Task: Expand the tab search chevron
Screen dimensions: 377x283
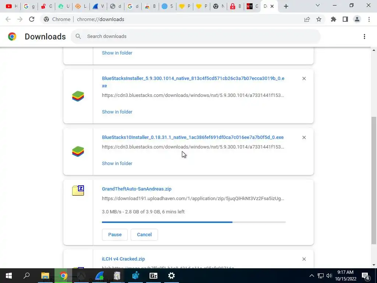Action: [x=318, y=5]
